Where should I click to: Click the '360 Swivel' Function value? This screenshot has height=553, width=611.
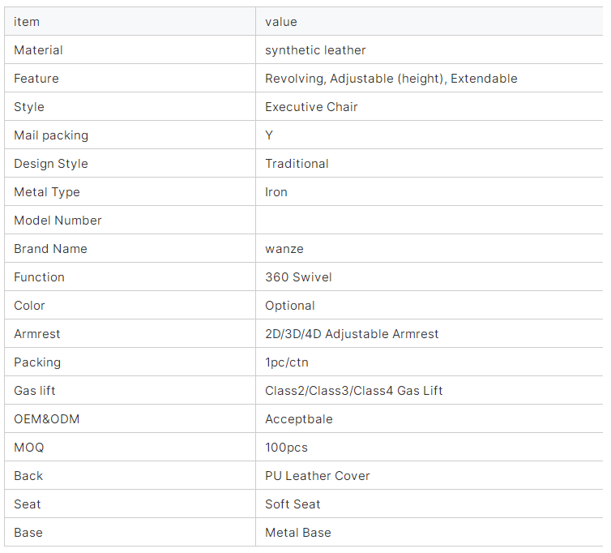point(298,277)
